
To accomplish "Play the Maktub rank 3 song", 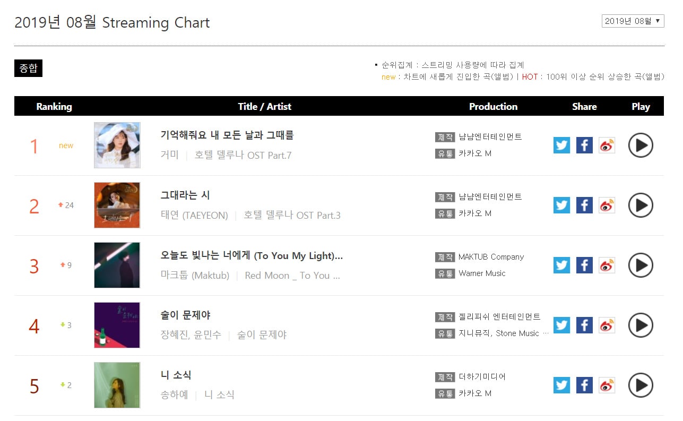I will pyautogui.click(x=641, y=265).
